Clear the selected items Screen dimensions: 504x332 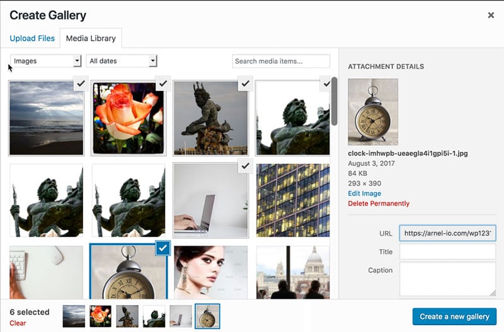point(18,323)
